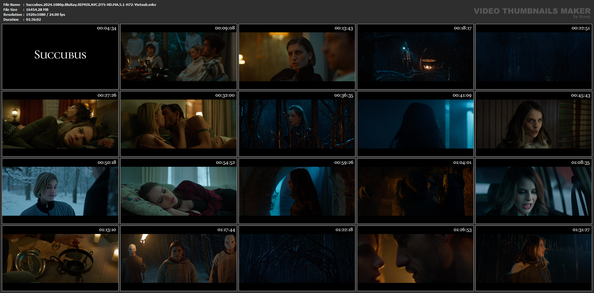This screenshot has width=594, height=293.
Task: Click the Succubus title card thumbnail at 00:04:34
Action: tap(60, 57)
